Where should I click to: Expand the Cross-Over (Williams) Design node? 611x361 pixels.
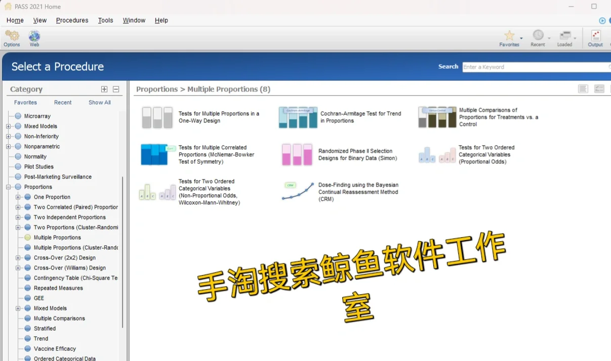point(18,268)
